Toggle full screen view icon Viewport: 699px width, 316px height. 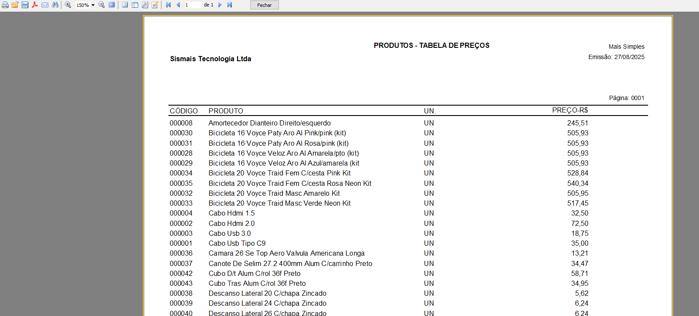pyautogui.click(x=112, y=5)
